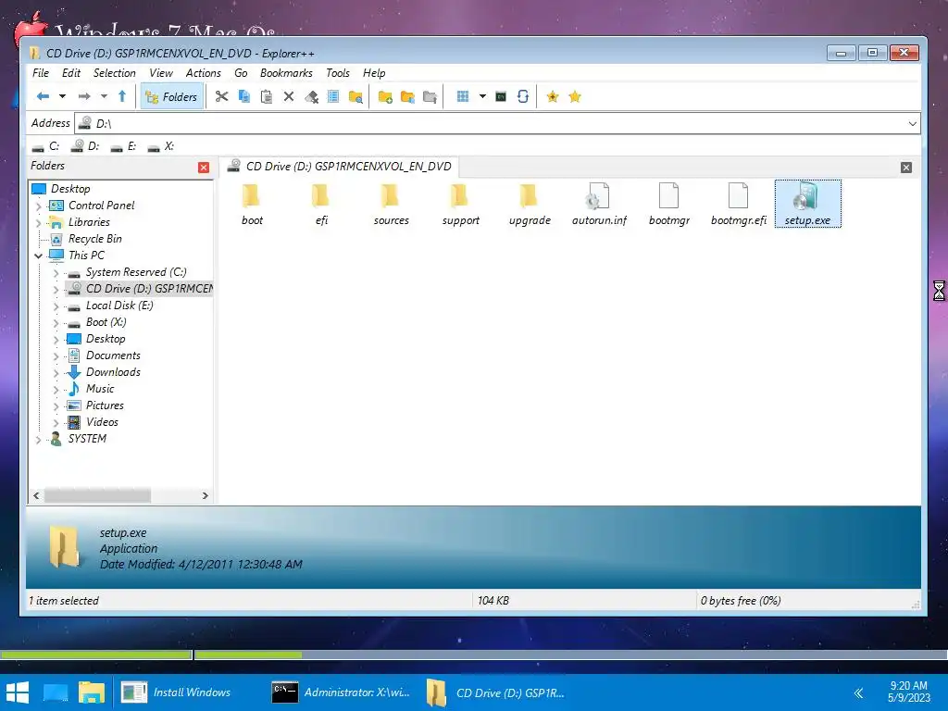Expand Local Disk (E:) tree node
This screenshot has height=711, width=948.
(x=56, y=306)
